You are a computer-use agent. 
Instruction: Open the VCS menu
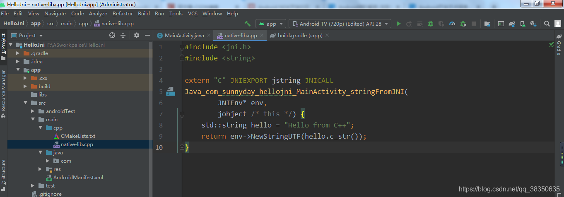click(x=193, y=14)
